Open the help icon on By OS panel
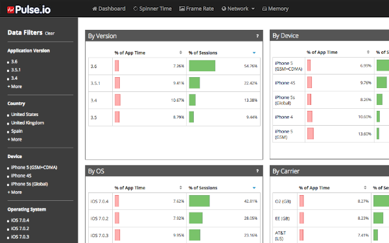 [x=257, y=171]
